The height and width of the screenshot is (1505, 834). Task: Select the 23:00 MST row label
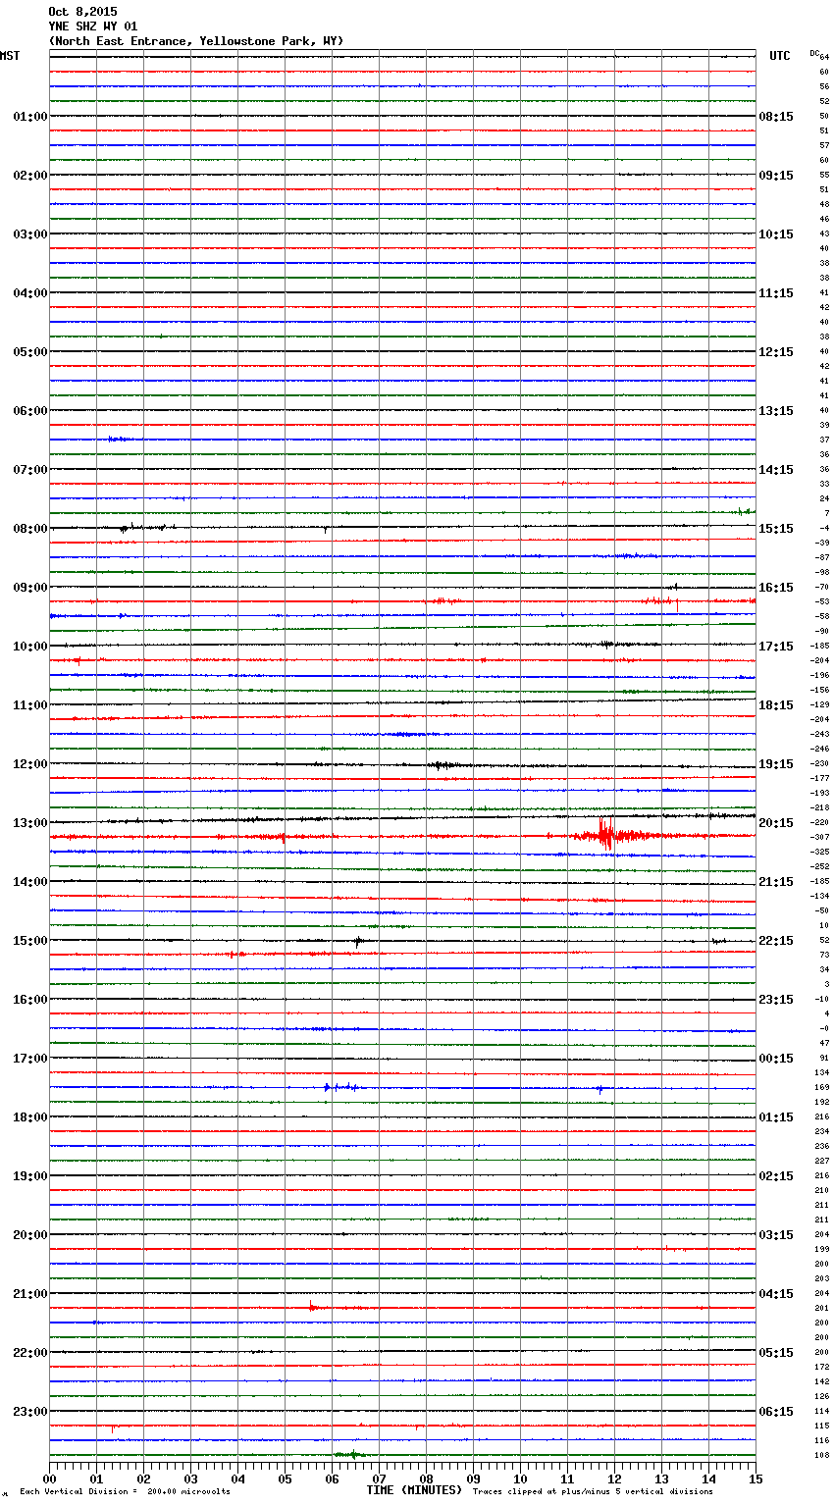click(30, 1412)
